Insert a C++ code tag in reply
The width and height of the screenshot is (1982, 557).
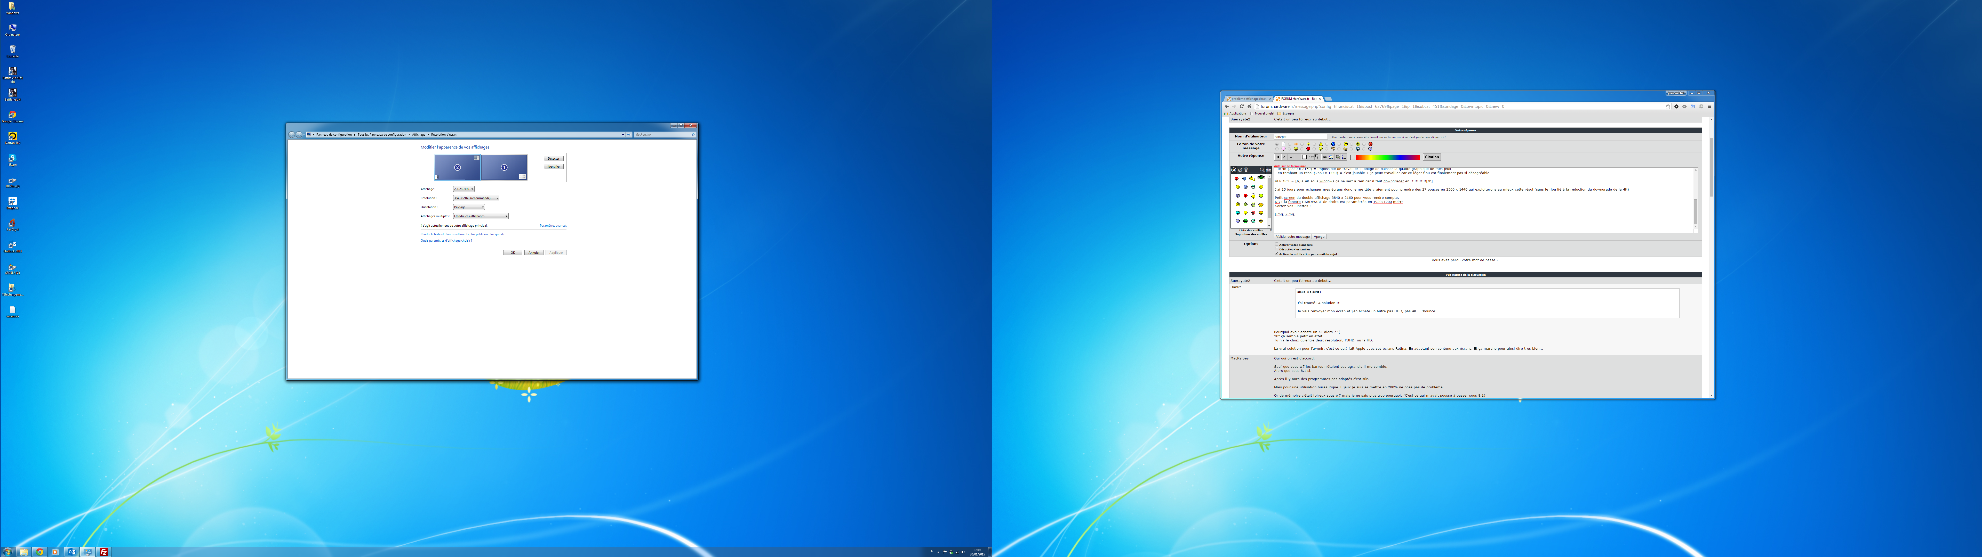coord(1318,157)
